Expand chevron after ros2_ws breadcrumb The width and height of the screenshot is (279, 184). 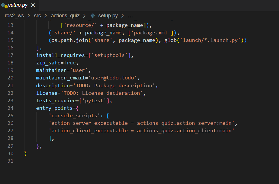tap(29, 16)
